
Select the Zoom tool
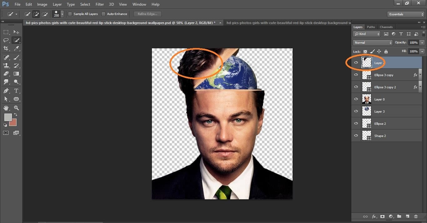[x=16, y=107]
